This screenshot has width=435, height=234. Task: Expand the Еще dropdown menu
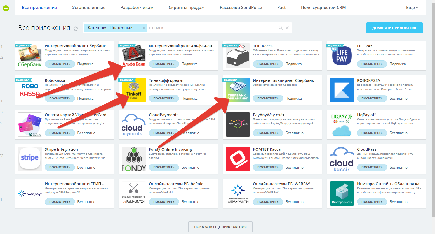point(412,8)
